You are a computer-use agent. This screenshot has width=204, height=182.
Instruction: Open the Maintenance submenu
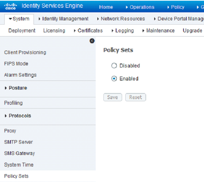coord(158,31)
